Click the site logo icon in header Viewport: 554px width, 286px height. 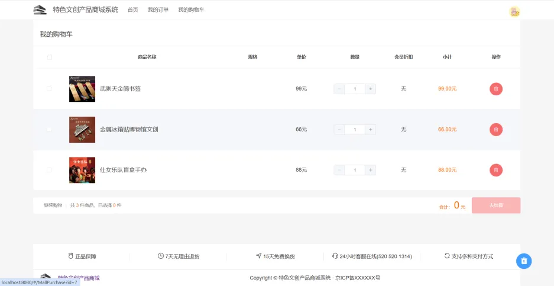point(40,9)
